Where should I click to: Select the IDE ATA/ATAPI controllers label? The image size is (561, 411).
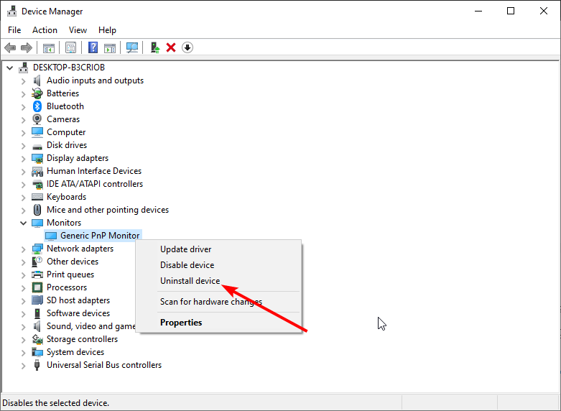pyautogui.click(x=95, y=184)
